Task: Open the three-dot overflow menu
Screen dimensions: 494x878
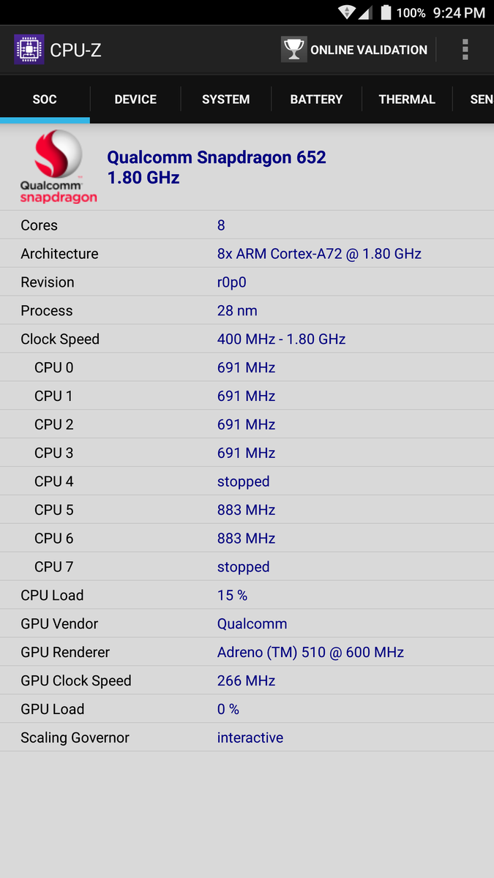Action: tap(465, 50)
